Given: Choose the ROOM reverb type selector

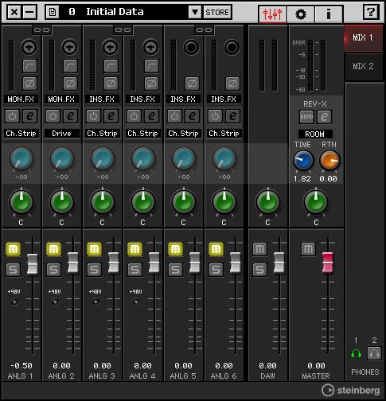Looking at the screenshot, I should 315,134.
